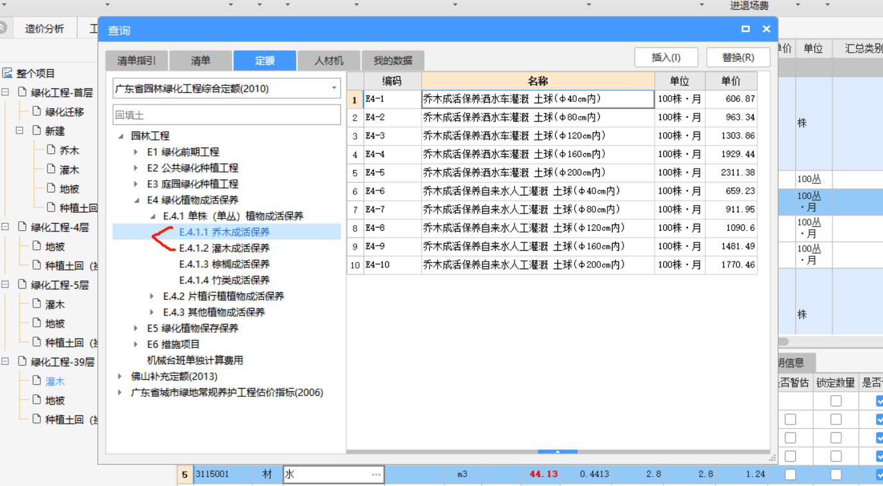Open the 造价分析 tab in main window
The width and height of the screenshot is (883, 486).
click(44, 28)
